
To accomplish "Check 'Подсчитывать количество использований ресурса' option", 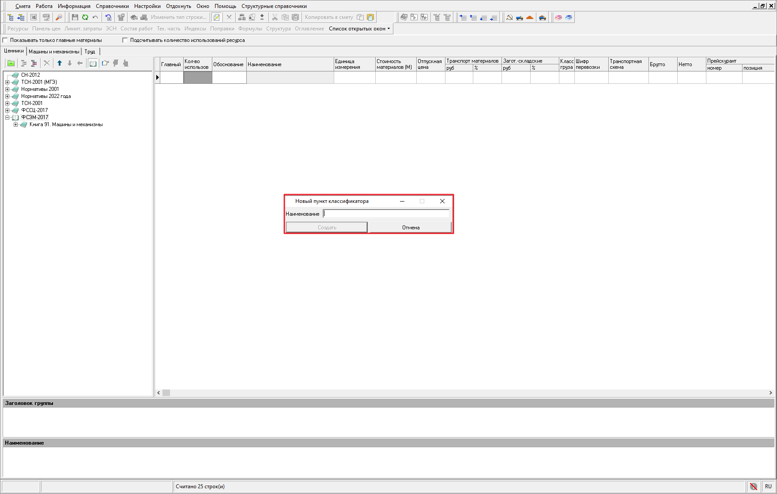I will [x=125, y=40].
